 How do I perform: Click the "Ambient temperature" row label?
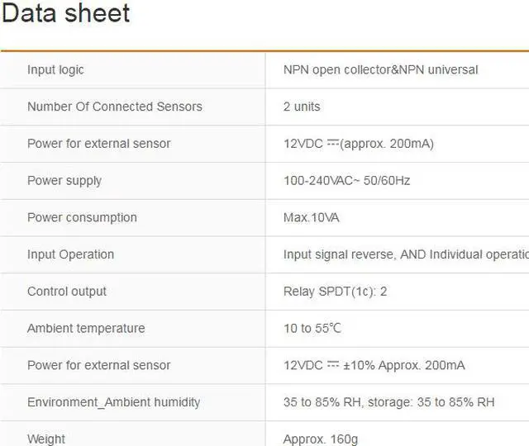(86, 329)
